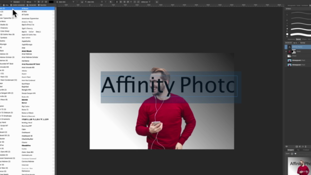This screenshot has height=175, width=311.
Task: Choose the Chalkduster font
Action: 27,139
